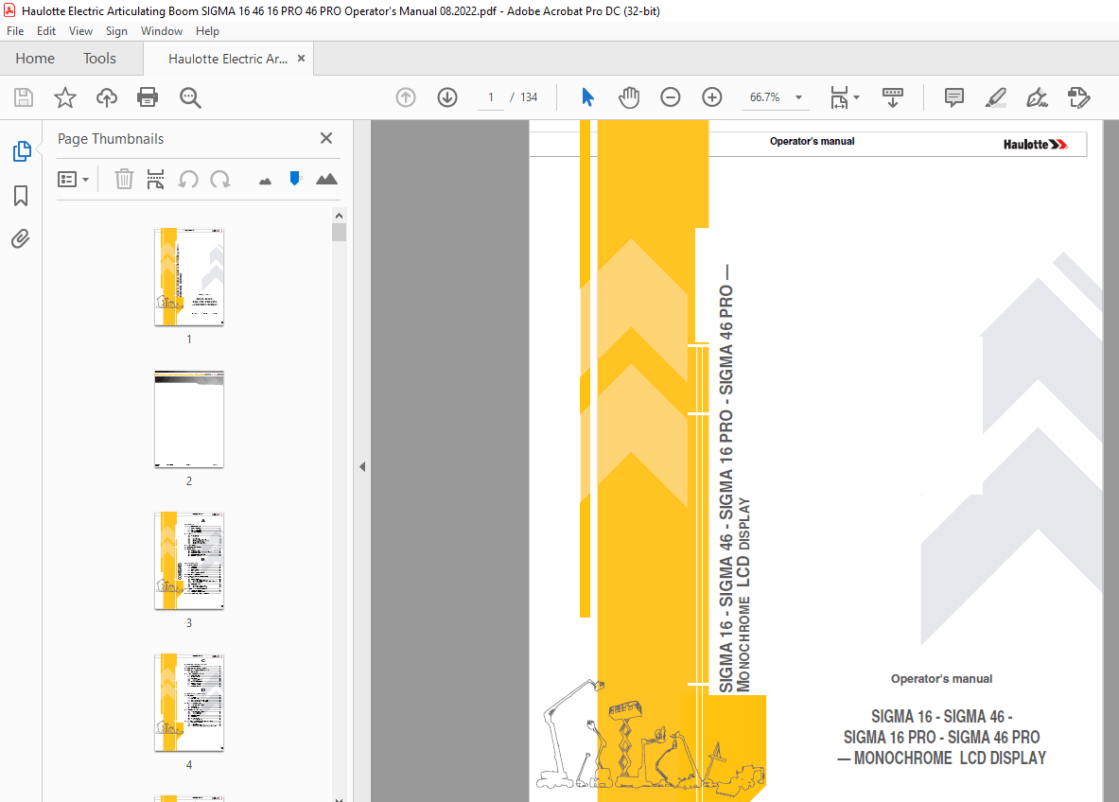Screen dimensions: 1119x802
Task: Print the document using the printer icon
Action: point(148,97)
